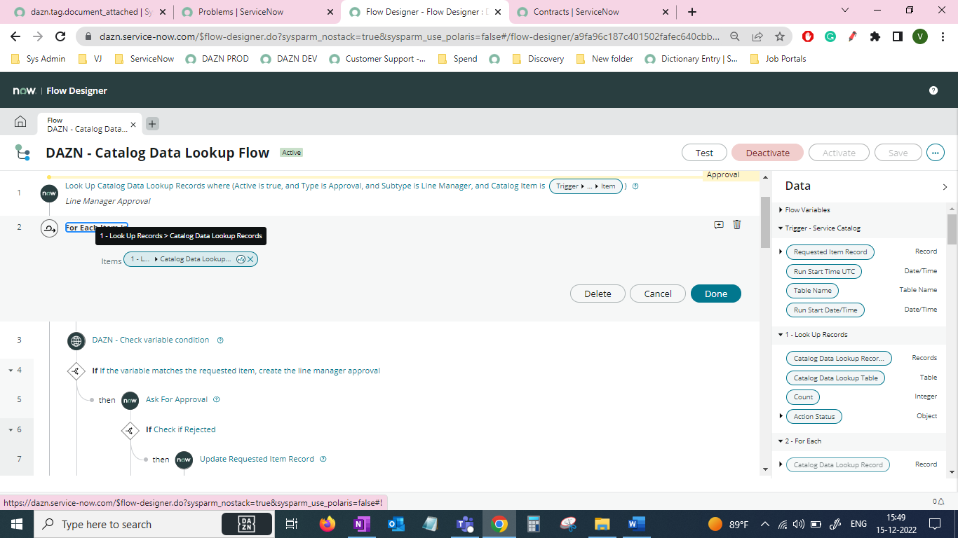Expand the Action Status object
The width and height of the screenshot is (958, 538).
pyautogui.click(x=781, y=416)
